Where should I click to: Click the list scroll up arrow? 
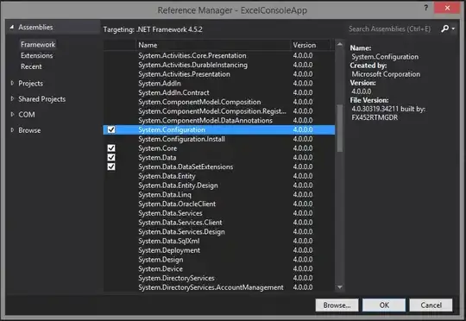pyautogui.click(x=340, y=44)
